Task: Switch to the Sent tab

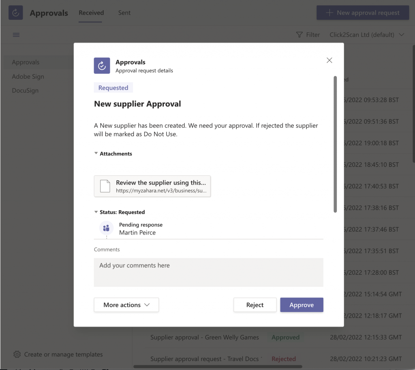Action: coord(124,13)
